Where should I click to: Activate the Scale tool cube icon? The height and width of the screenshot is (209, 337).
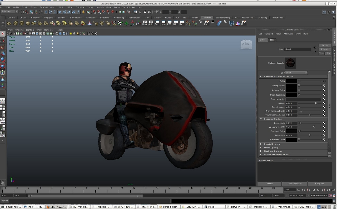pos(3,66)
